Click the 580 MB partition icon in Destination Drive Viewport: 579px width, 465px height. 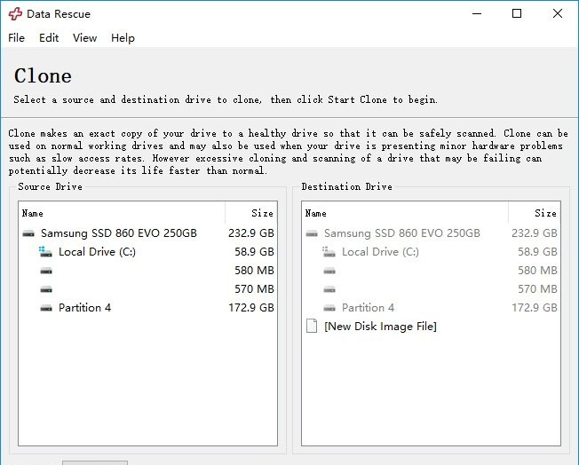pos(329,271)
